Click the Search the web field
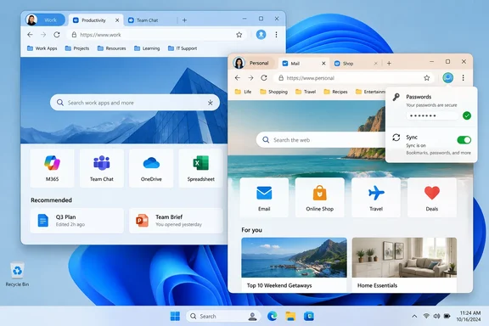The height and width of the screenshot is (326, 489). click(x=321, y=140)
